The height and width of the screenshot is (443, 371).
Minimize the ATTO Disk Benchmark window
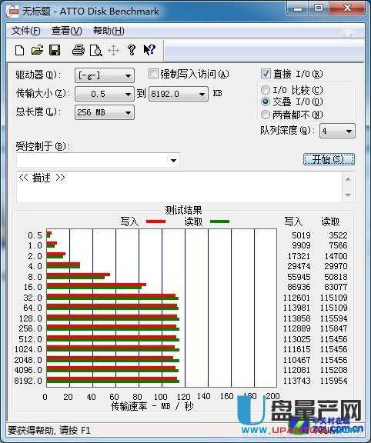coord(297,8)
